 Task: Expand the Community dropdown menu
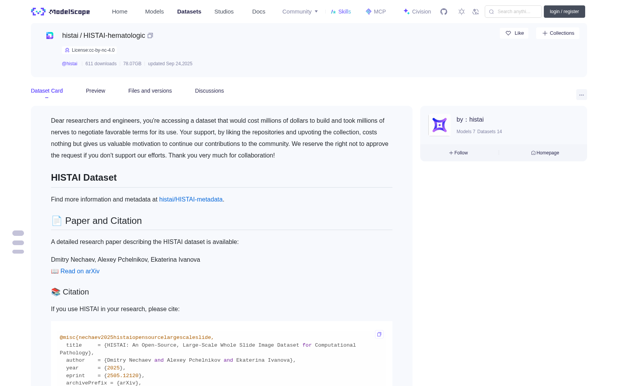pyautogui.click(x=300, y=12)
